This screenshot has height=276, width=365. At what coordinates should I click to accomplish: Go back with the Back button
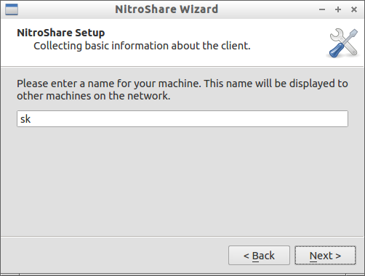pos(259,256)
